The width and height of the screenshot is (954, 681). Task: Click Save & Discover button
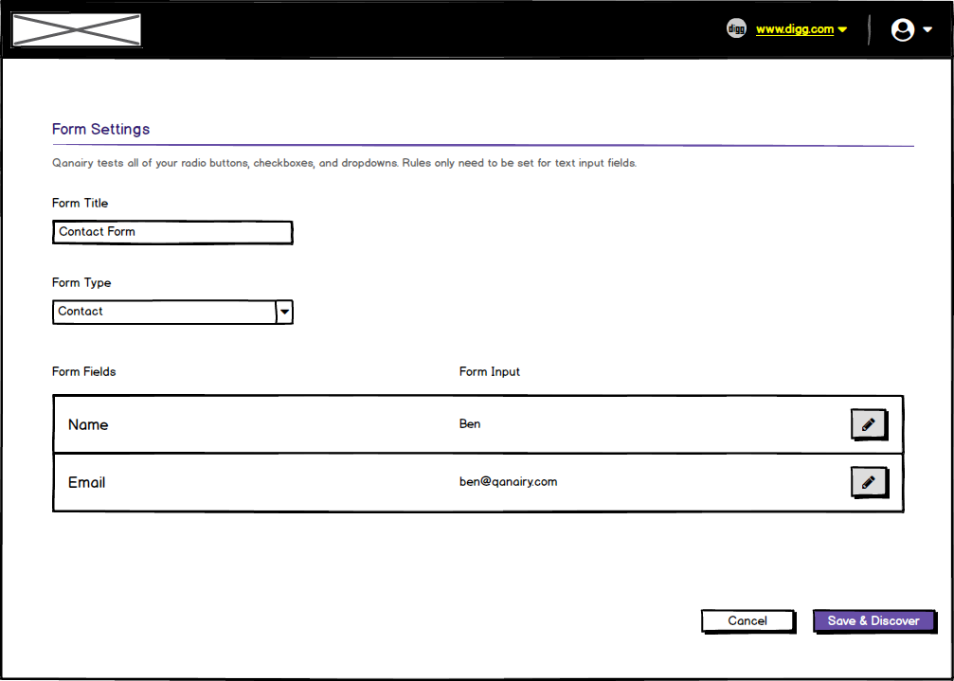point(873,620)
